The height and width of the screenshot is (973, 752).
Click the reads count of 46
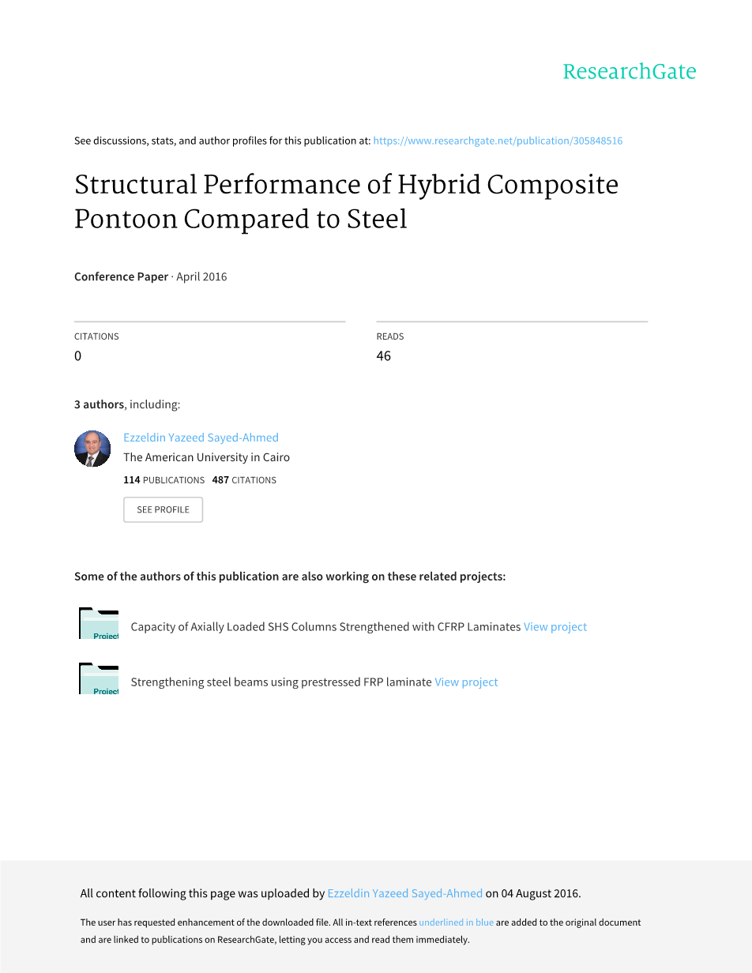tap(383, 356)
